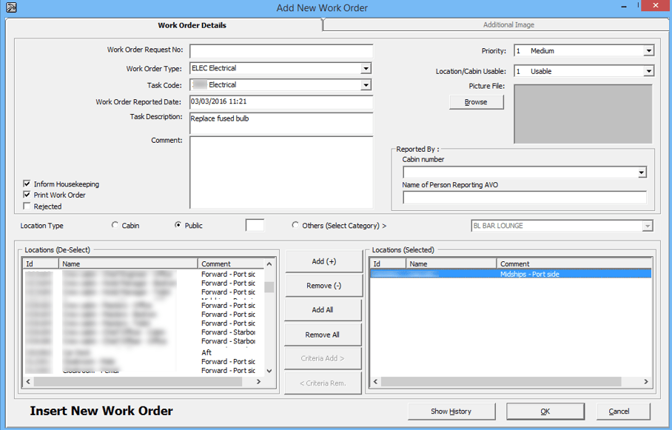Expand the Task Code dropdown

coord(366,84)
